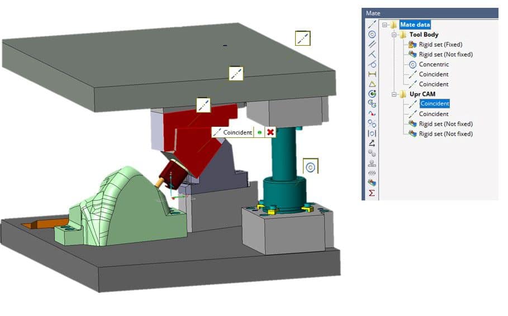
Task: Click the Coincident label in viewport popup
Action: (238, 132)
